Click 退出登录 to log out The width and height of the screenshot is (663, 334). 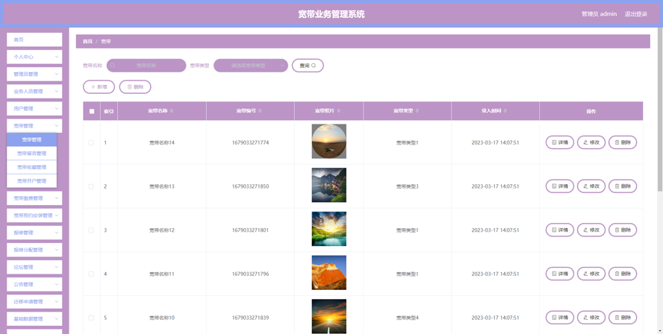(636, 14)
